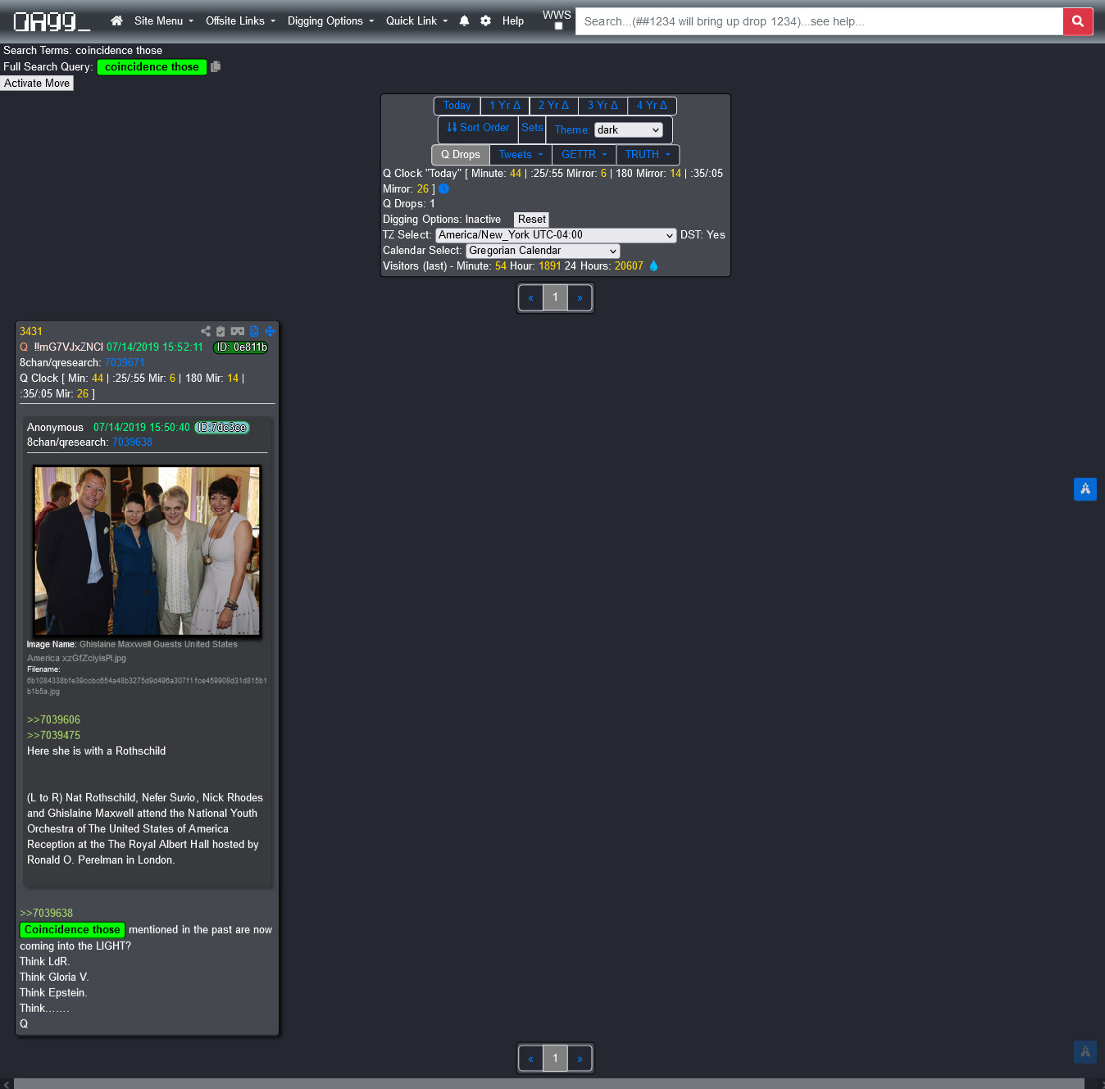Open Help in the navbar
The width and height of the screenshot is (1105, 1089).
tap(513, 21)
